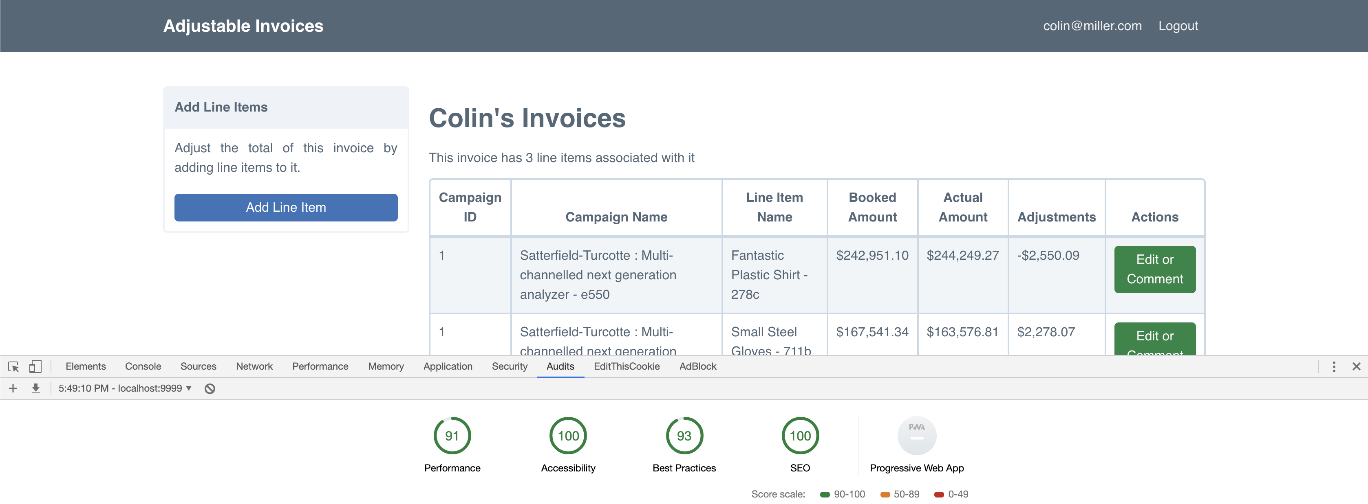Open the EditThisCookie tab

point(626,366)
